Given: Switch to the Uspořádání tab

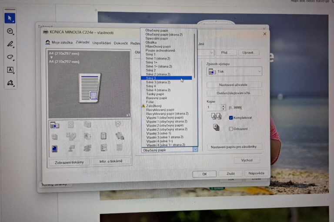Looking at the screenshot, I should pos(101,43).
